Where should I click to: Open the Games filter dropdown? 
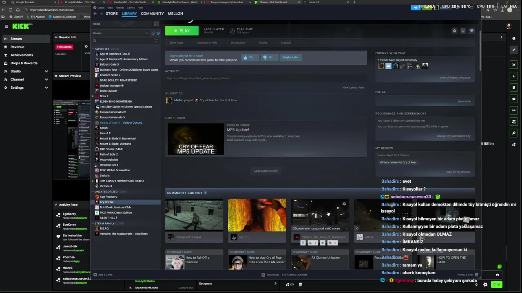(x=120, y=33)
